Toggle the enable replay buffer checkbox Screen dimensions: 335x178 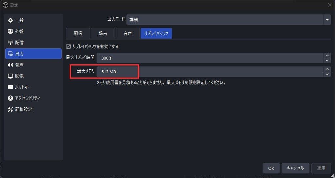(68, 46)
